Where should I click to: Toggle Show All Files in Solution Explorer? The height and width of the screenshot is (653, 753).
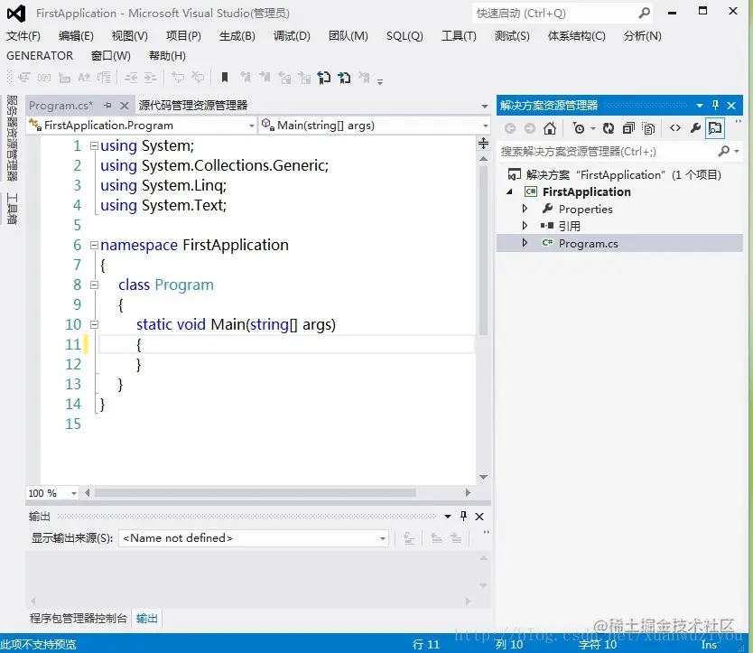click(x=648, y=128)
